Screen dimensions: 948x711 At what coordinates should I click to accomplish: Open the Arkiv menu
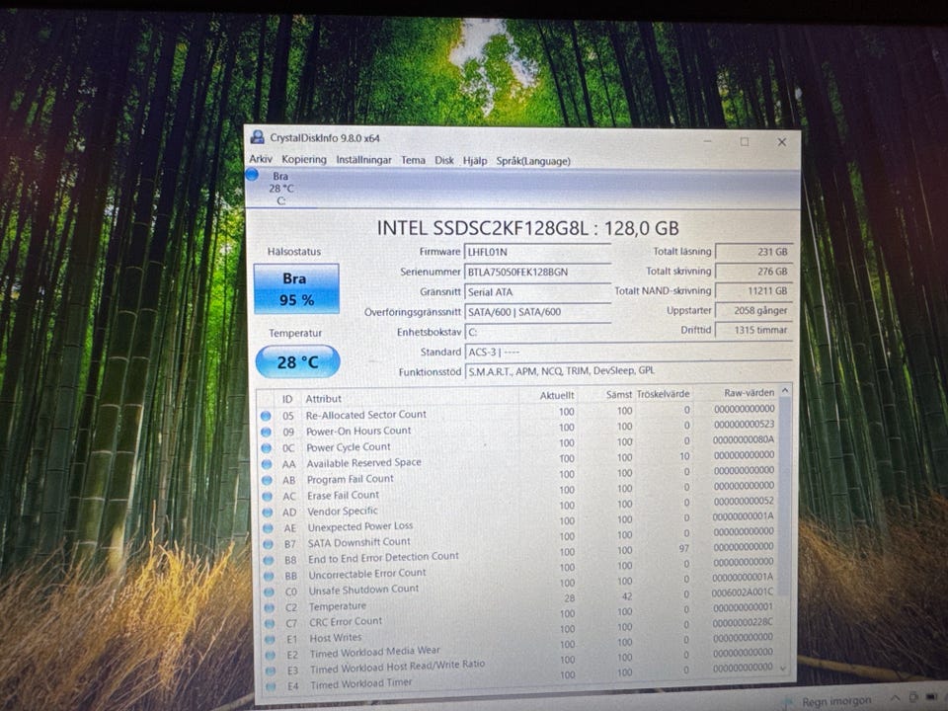pos(261,160)
